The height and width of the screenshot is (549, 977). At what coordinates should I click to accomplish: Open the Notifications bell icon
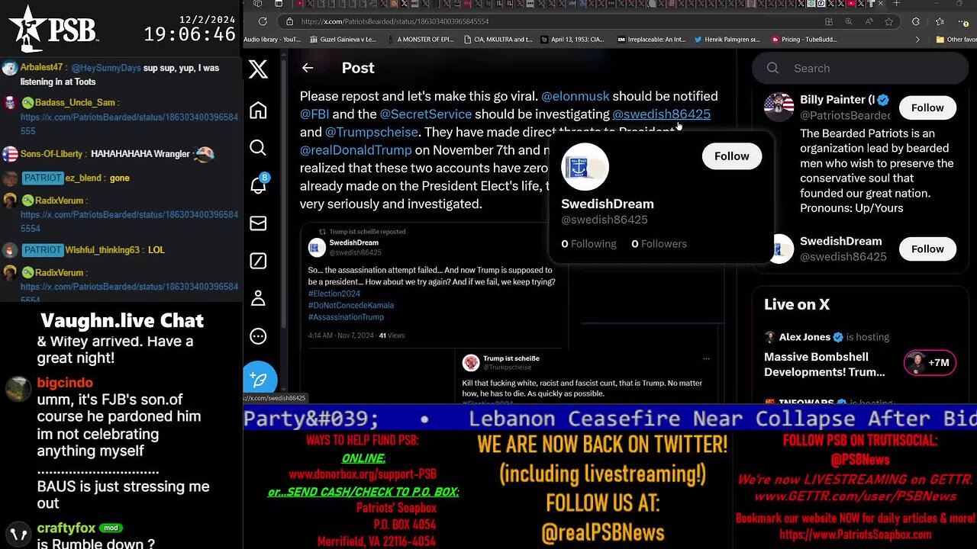[258, 185]
